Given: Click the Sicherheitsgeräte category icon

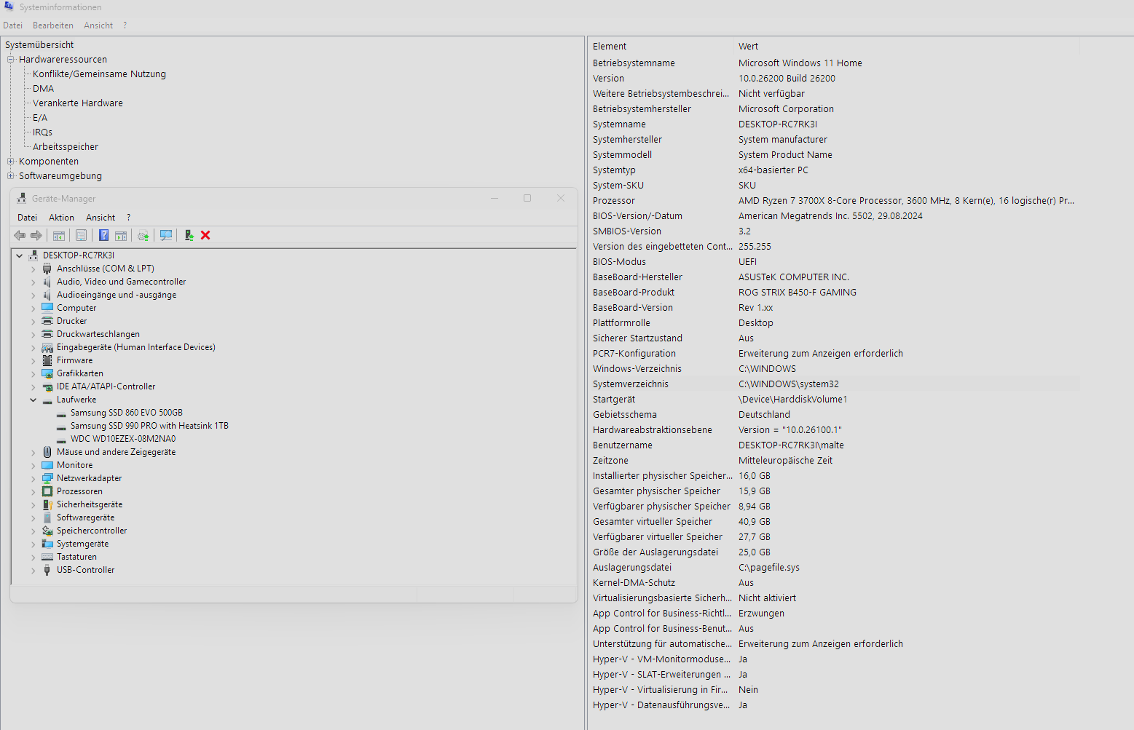Looking at the screenshot, I should click(x=47, y=504).
